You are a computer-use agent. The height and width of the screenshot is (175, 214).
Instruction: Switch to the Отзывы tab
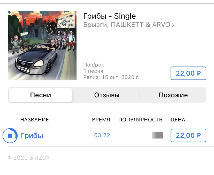point(107,95)
